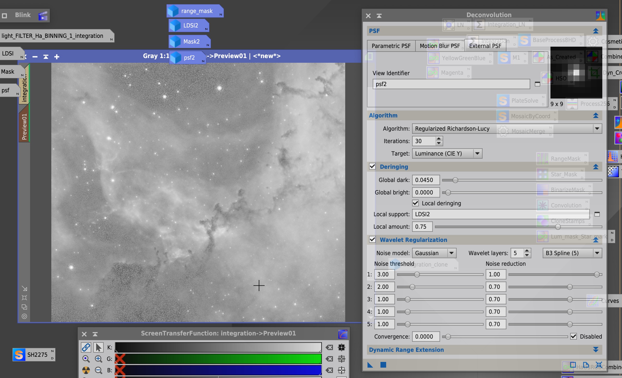Viewport: 622px width, 378px height.
Task: Toggle Wavelet Regularization checkbox
Action: 372,240
